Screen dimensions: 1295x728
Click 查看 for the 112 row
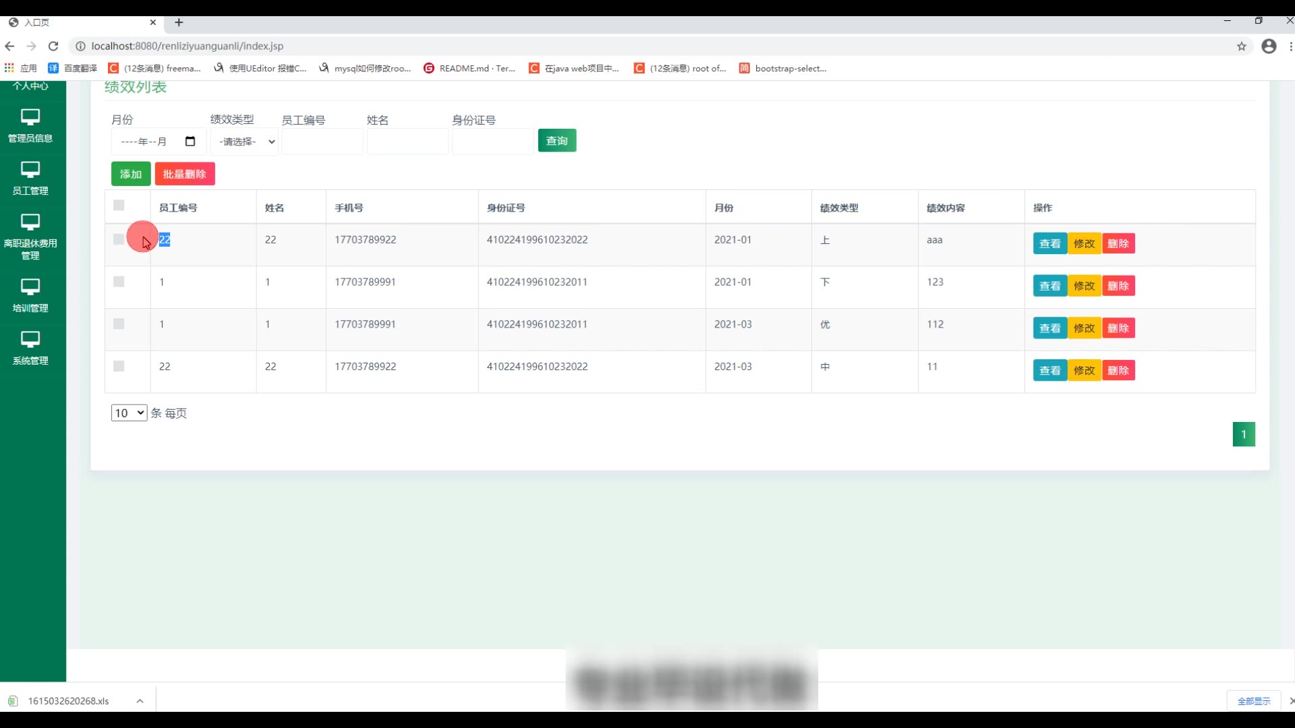tap(1050, 328)
